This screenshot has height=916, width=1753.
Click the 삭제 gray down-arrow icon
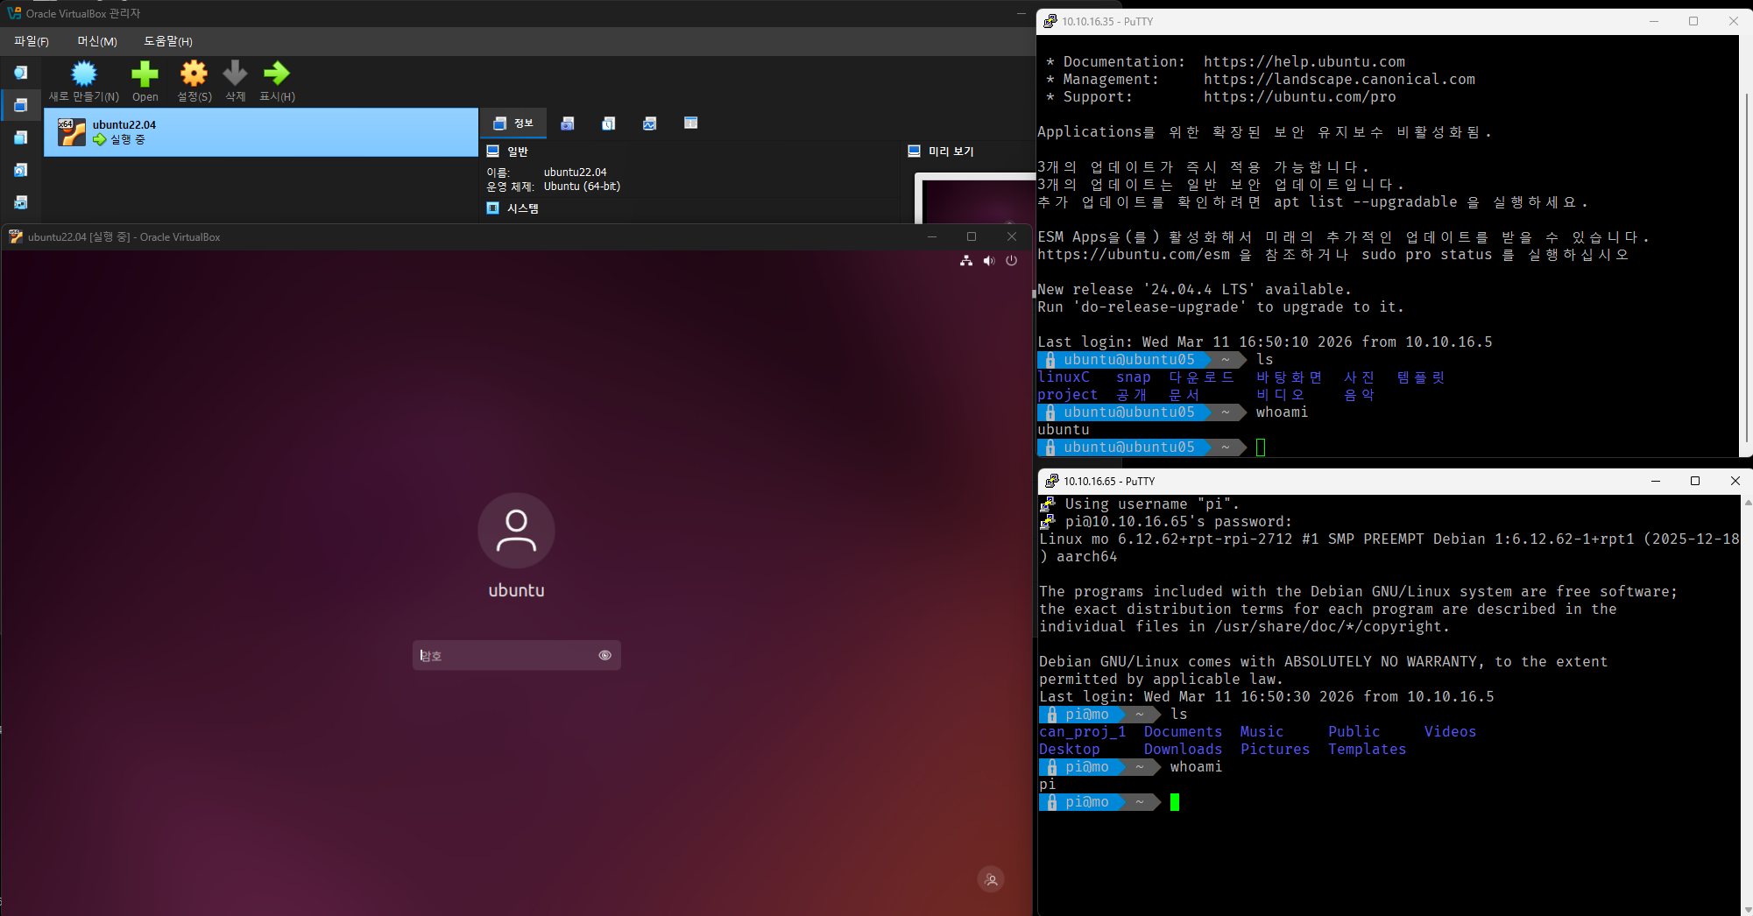(235, 74)
